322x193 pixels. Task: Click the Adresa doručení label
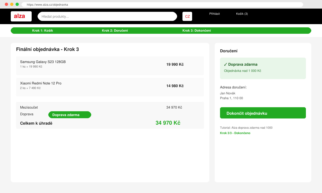(233, 87)
